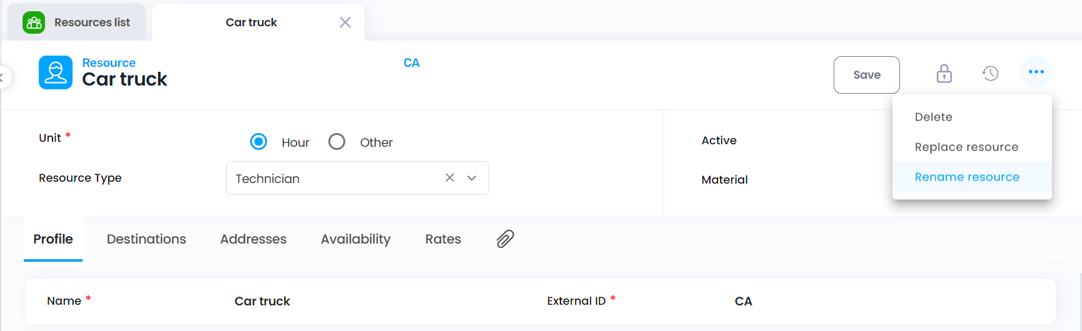Open the Technician combo box
Image resolution: width=1082 pixels, height=331 pixels.
click(357, 178)
